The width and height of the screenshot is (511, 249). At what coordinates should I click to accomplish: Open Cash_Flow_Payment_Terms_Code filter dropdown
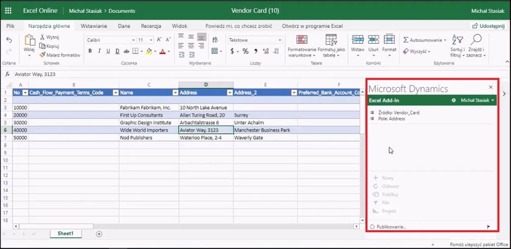115,93
